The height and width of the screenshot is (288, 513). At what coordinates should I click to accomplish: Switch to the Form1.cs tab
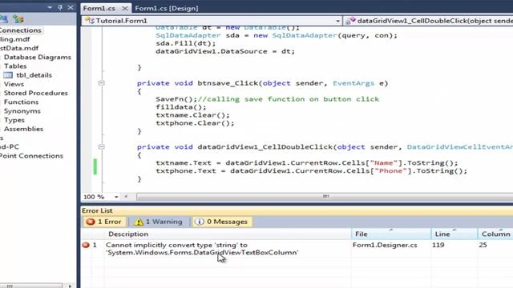(99, 8)
